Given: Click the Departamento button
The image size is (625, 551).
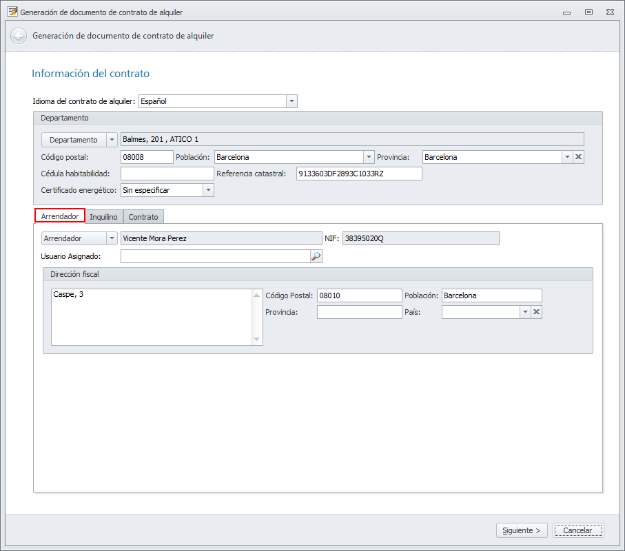Looking at the screenshot, I should point(74,140).
